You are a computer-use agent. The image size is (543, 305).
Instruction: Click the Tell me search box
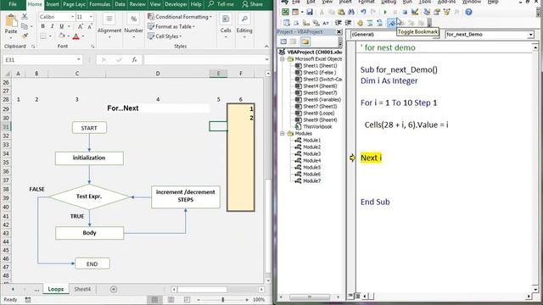pyautogui.click(x=221, y=4)
